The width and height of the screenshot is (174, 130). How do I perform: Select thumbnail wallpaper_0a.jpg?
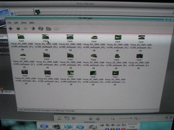pos(94,56)
